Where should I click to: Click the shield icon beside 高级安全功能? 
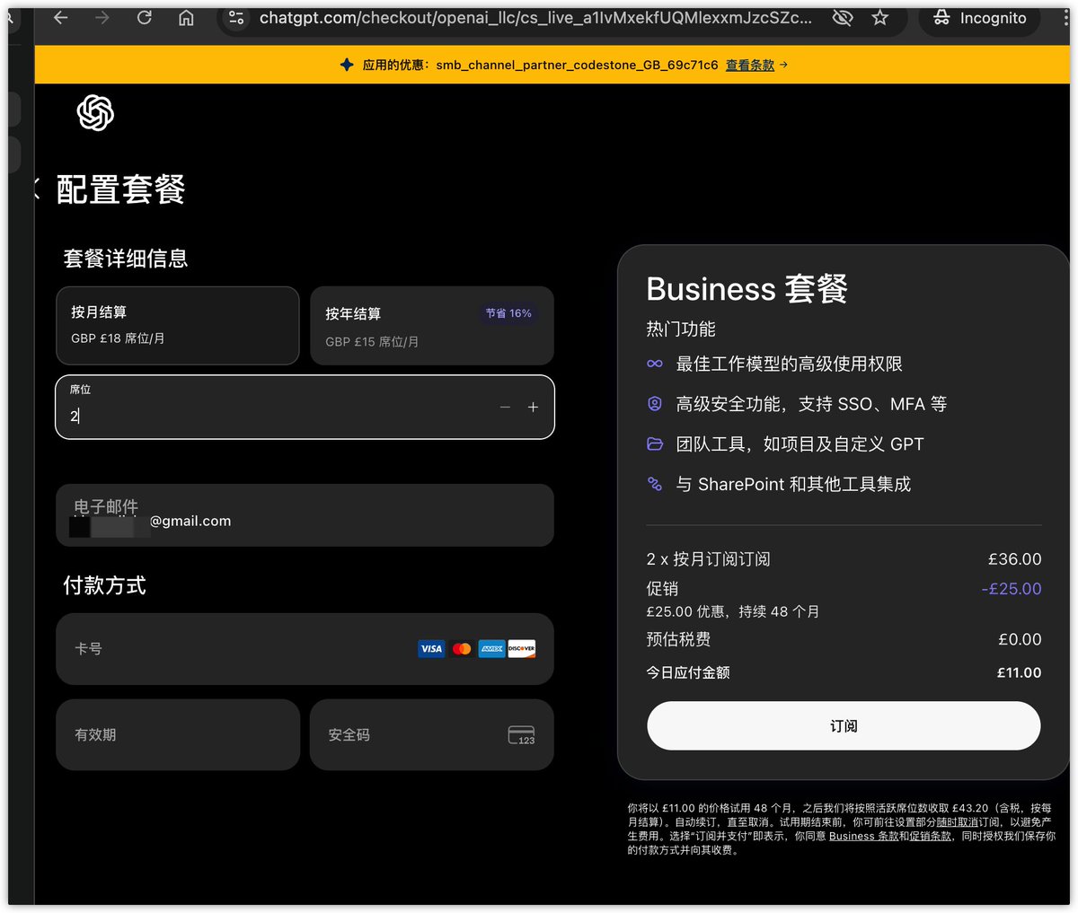[x=655, y=404]
